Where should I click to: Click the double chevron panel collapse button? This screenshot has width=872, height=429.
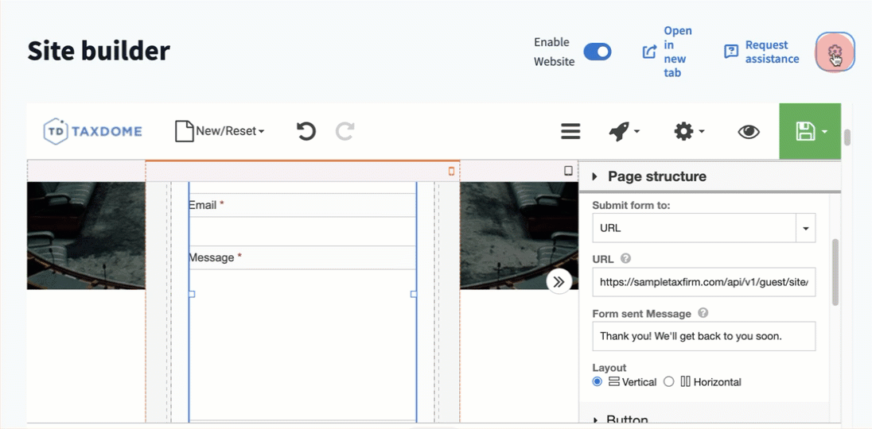click(x=559, y=281)
